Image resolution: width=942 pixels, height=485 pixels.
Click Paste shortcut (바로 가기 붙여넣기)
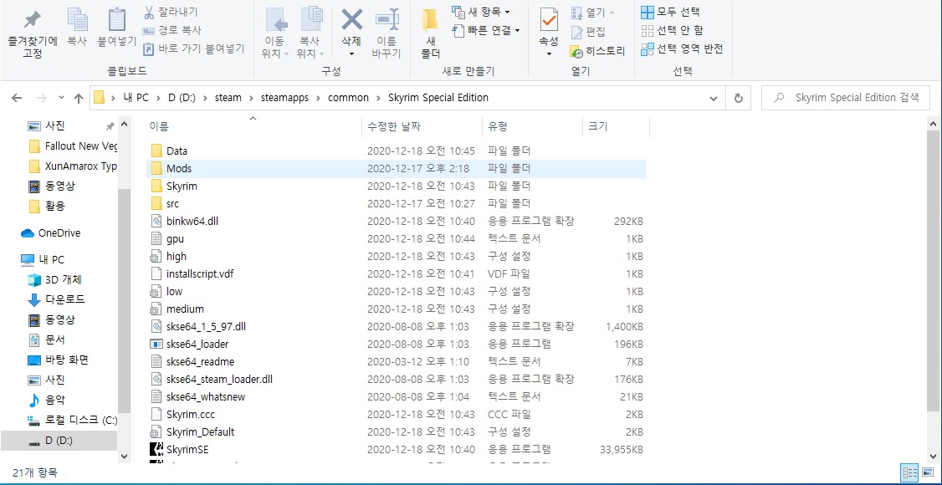click(x=193, y=48)
